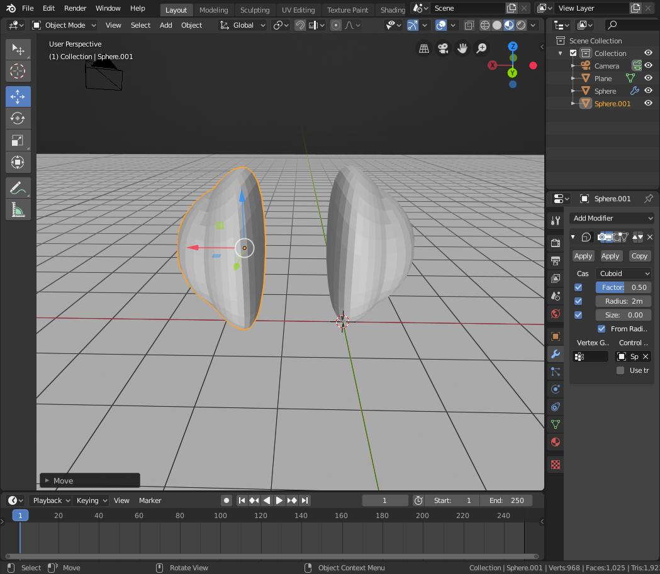Image resolution: width=660 pixels, height=574 pixels.
Task: Click the first Apply modifier button
Action: coord(583,256)
